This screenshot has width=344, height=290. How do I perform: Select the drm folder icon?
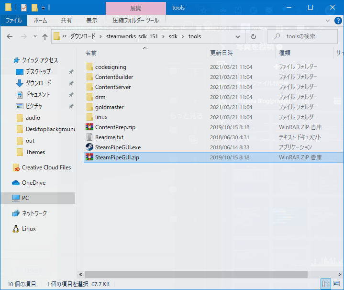(89, 97)
